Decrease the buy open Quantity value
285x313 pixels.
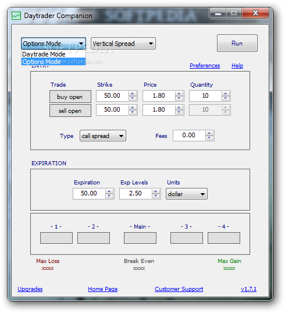[226, 98]
